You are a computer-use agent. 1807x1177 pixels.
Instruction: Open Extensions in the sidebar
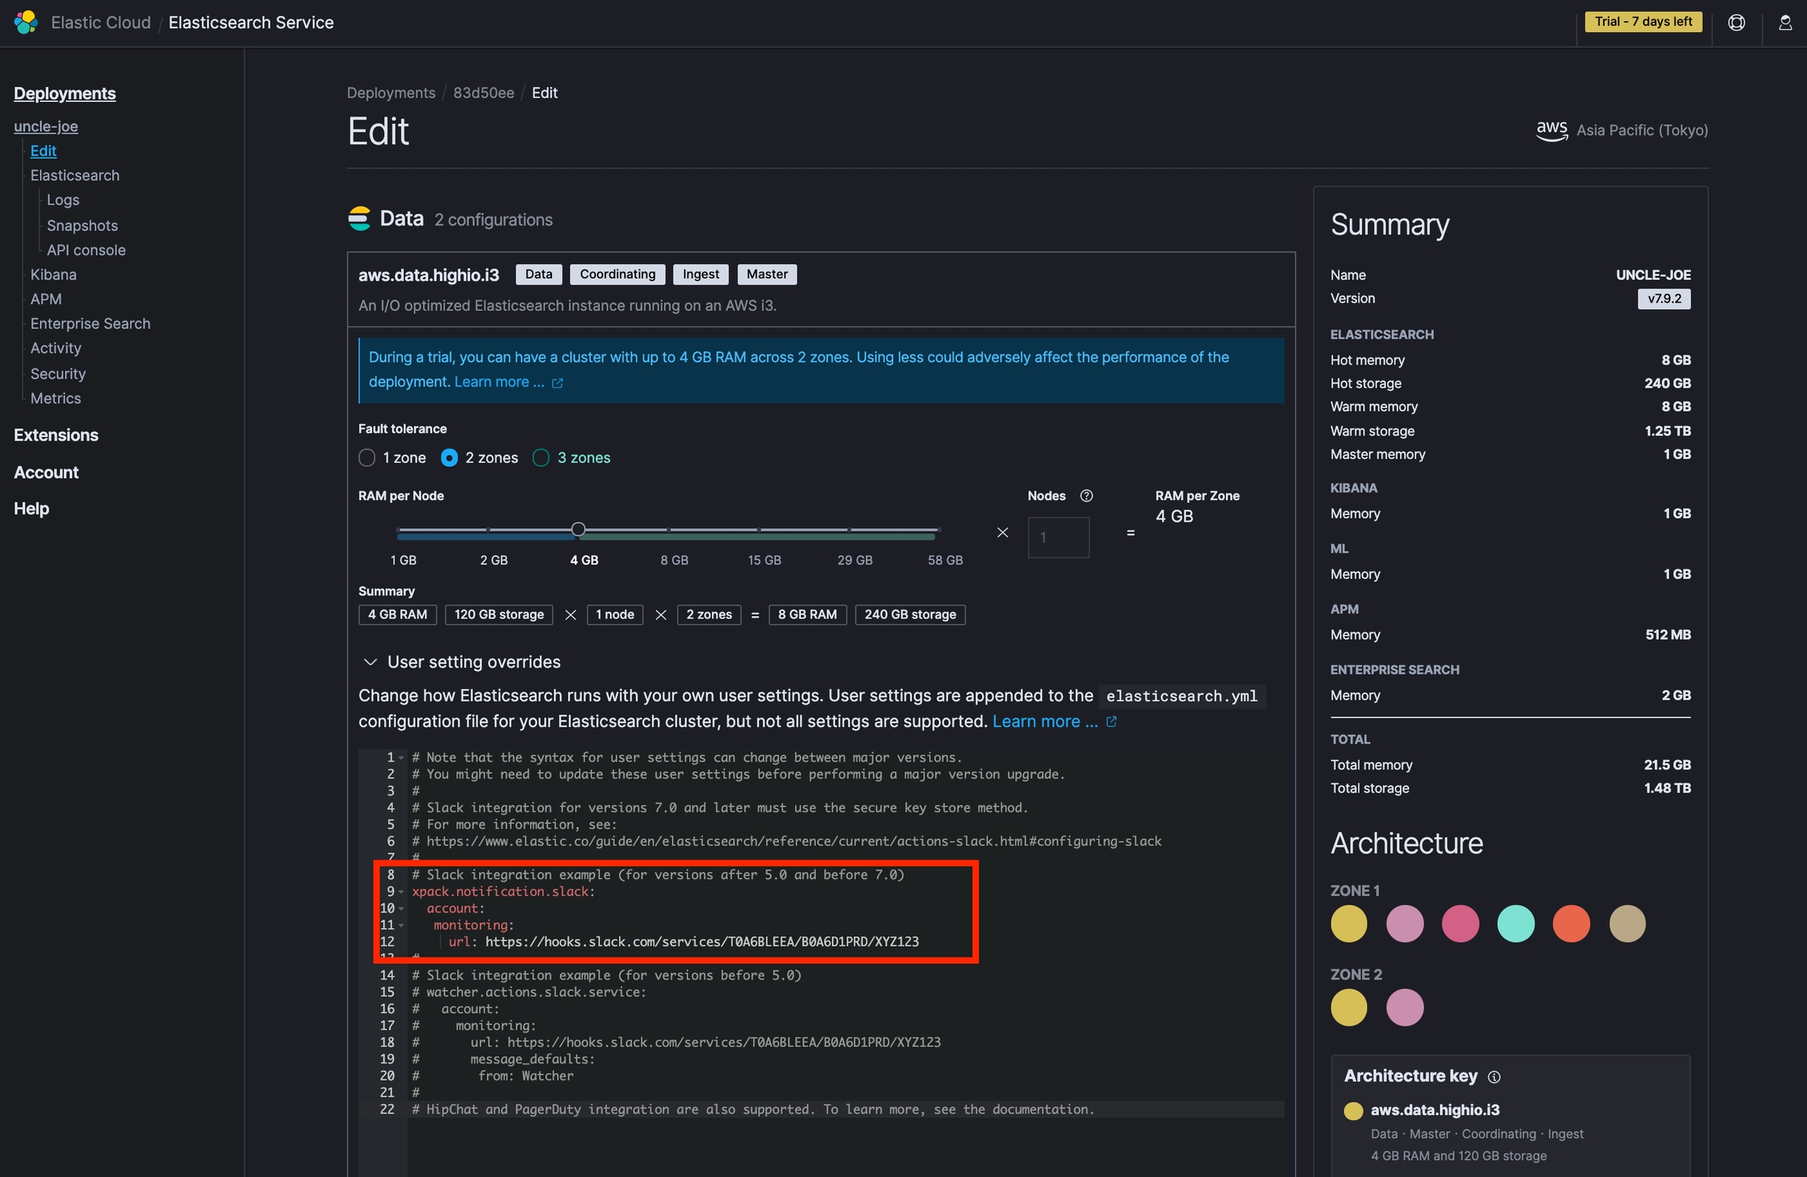point(56,434)
